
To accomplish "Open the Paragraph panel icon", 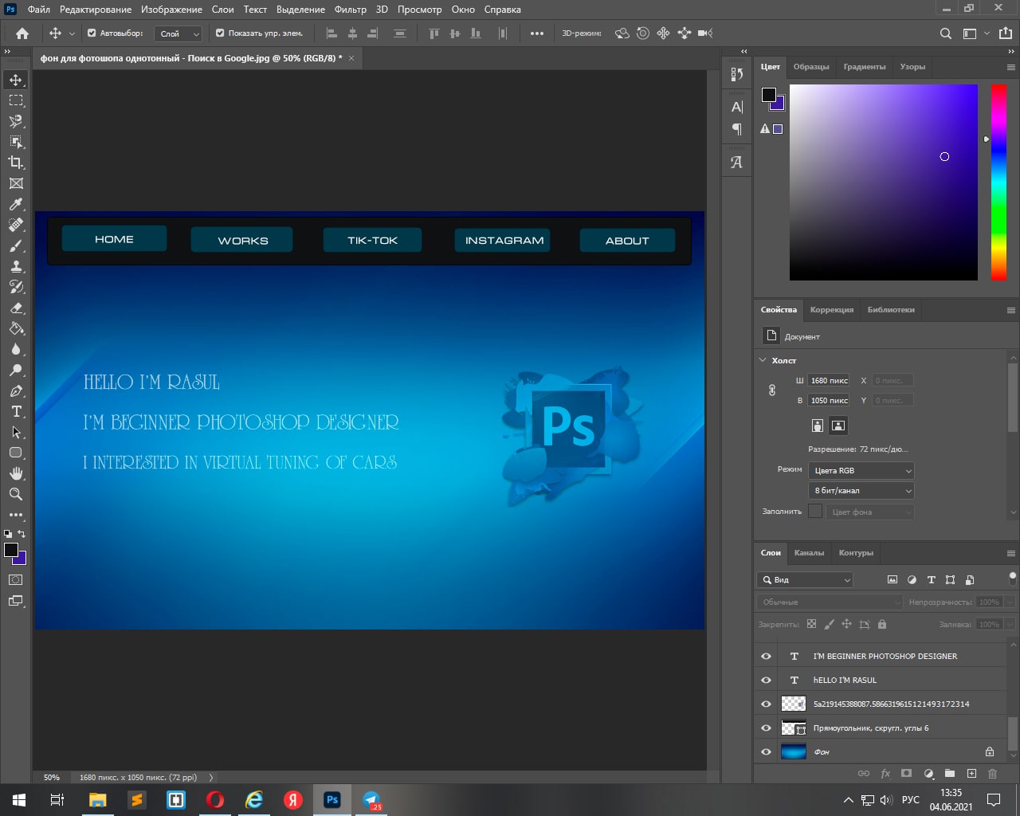I will click(737, 129).
